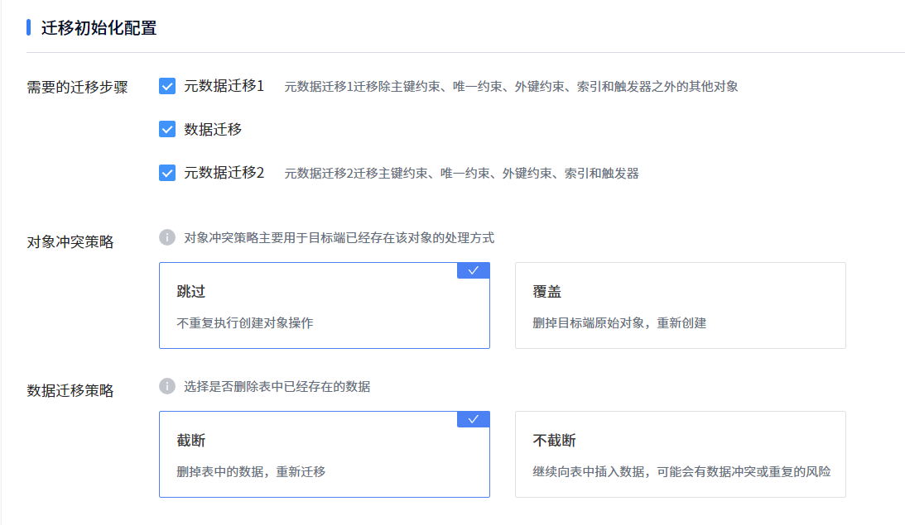Click the 数据迁移策略 field label
This screenshot has width=905, height=525.
pos(70,391)
